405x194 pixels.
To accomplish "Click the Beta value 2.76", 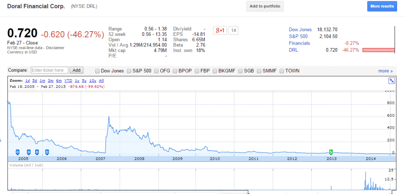I will click(x=201, y=45).
